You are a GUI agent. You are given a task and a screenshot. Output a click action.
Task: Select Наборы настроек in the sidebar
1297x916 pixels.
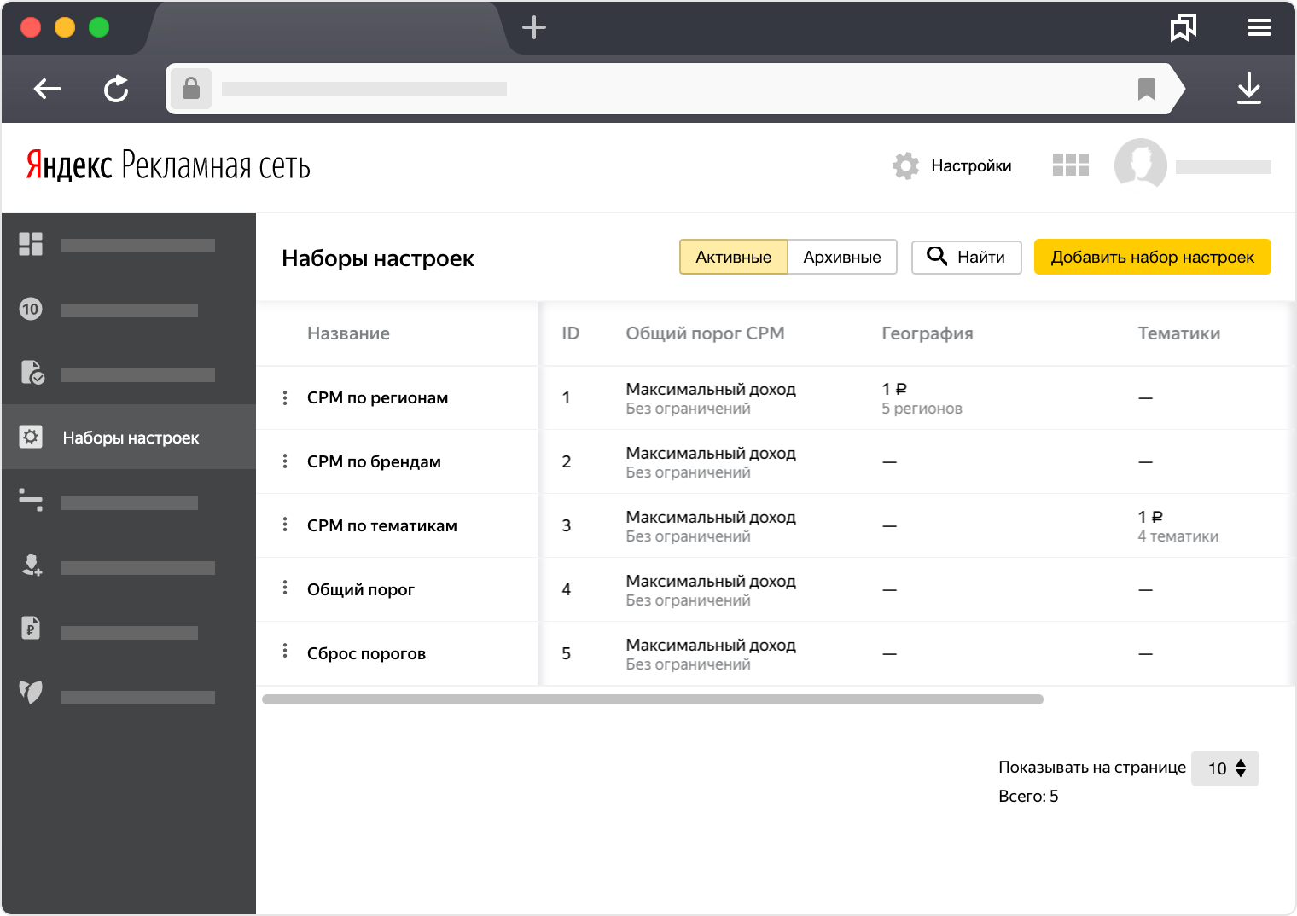[x=129, y=437]
